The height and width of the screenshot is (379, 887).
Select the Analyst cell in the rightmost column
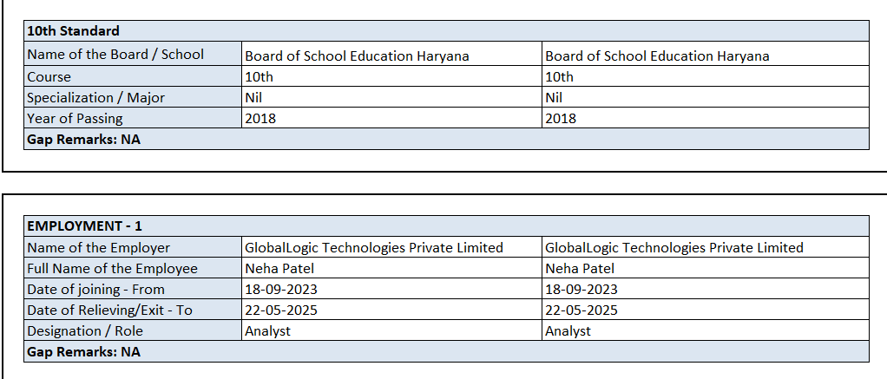(x=568, y=330)
